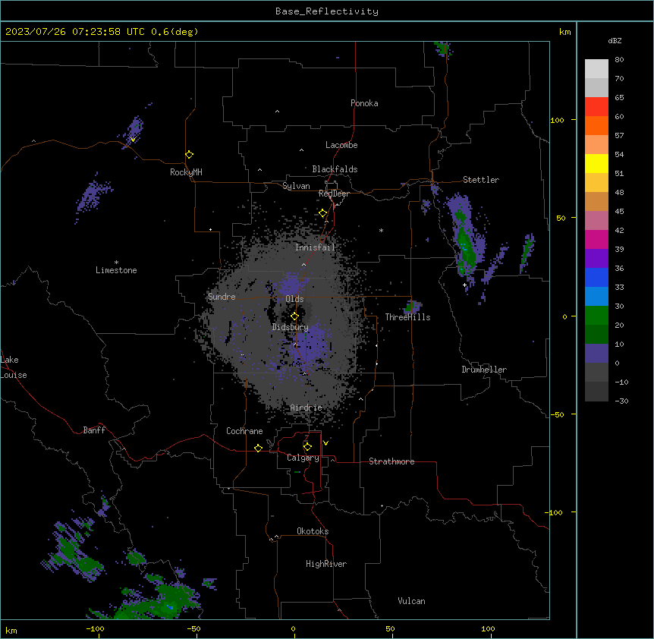The image size is (654, 639).
Task: Select the Calgary label
Action: (x=303, y=458)
